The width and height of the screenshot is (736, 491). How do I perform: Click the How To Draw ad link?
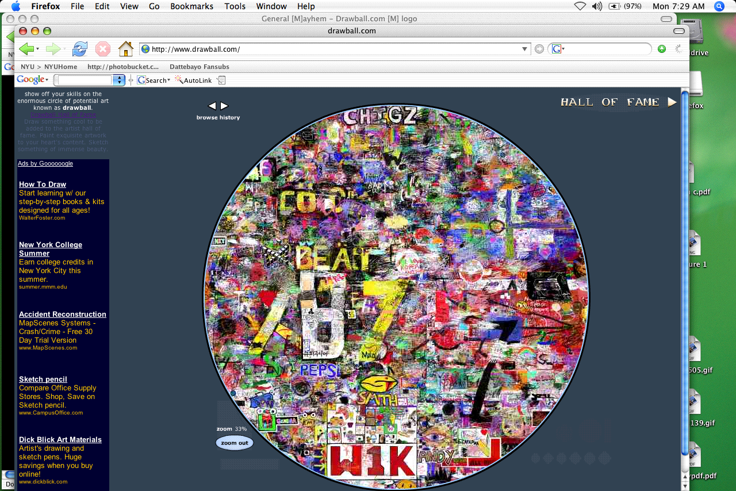[x=43, y=185]
